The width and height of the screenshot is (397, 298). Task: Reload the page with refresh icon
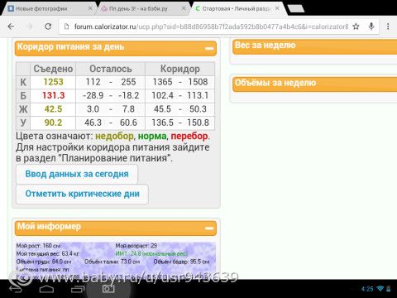coord(48,26)
